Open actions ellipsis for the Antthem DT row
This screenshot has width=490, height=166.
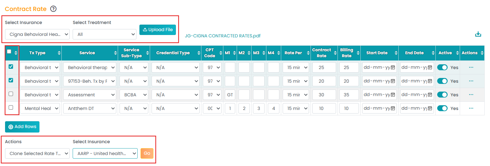tap(471, 108)
